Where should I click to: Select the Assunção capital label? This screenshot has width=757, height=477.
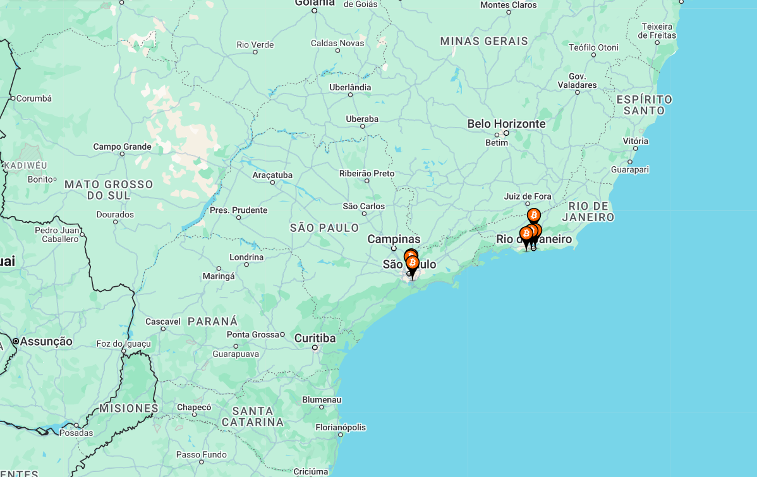[x=46, y=341]
